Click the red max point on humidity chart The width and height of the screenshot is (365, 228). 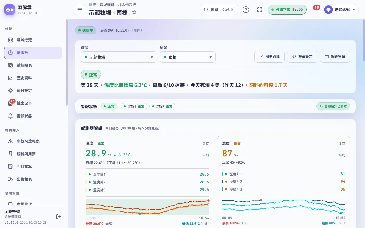tap(261, 200)
